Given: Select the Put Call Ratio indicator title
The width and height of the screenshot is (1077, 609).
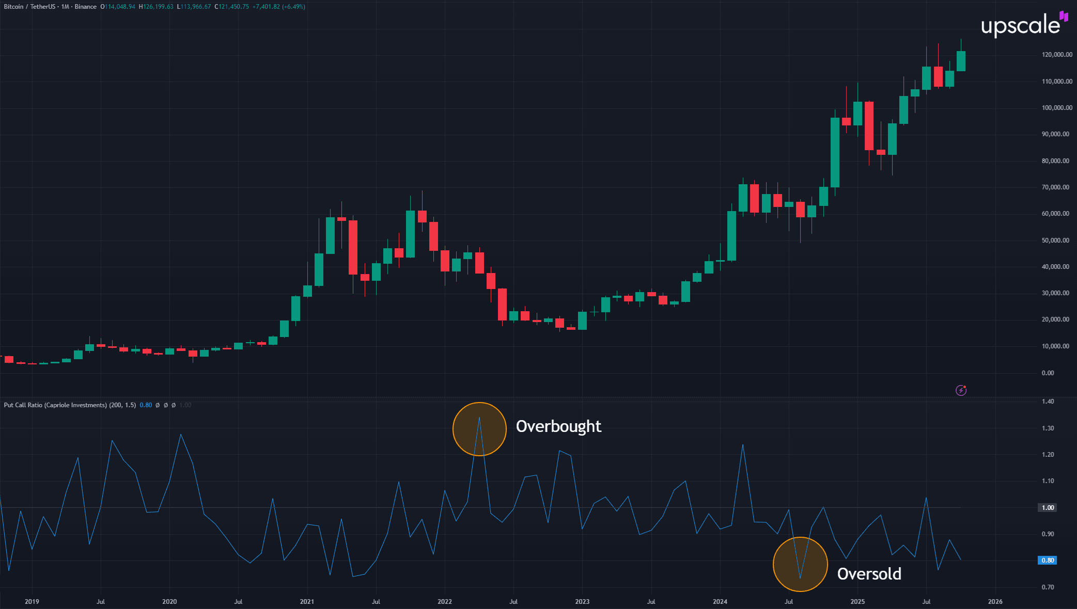Looking at the screenshot, I should (x=55, y=405).
